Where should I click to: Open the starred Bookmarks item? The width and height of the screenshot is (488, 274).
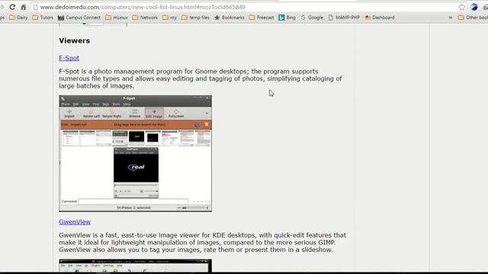click(230, 18)
